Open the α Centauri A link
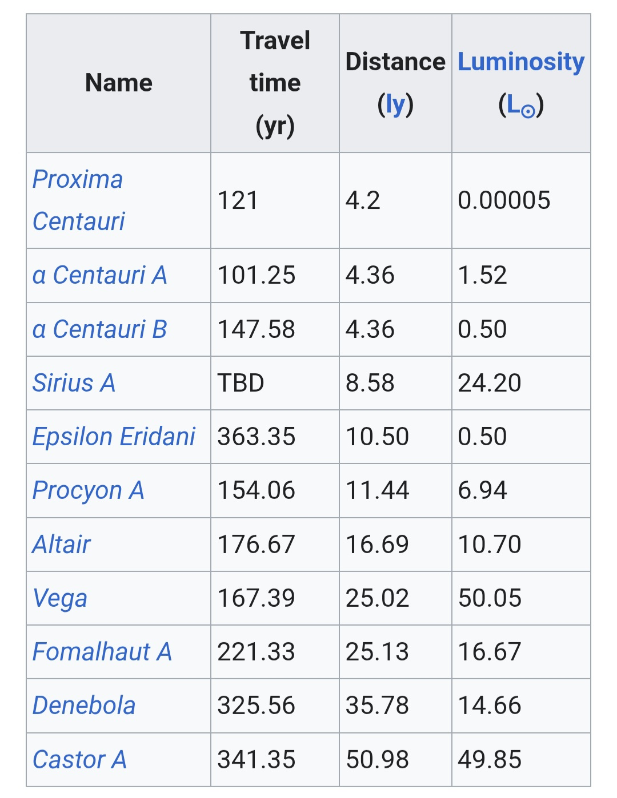This screenshot has width=617, height=798. [x=99, y=275]
